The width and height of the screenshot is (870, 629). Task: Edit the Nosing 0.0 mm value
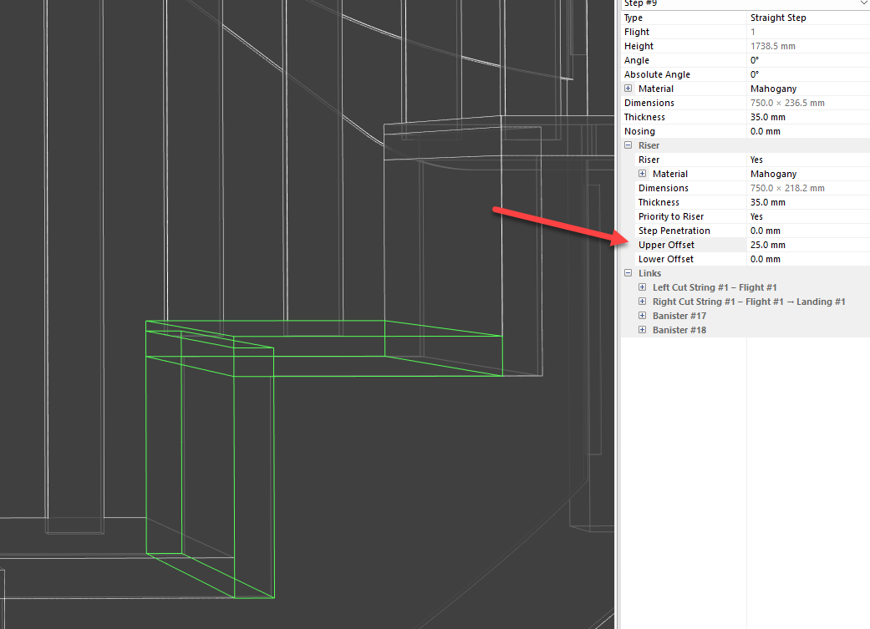(x=806, y=131)
